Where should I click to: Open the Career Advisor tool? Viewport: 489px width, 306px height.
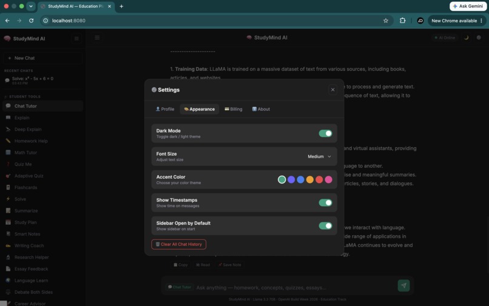[x=42, y=303]
